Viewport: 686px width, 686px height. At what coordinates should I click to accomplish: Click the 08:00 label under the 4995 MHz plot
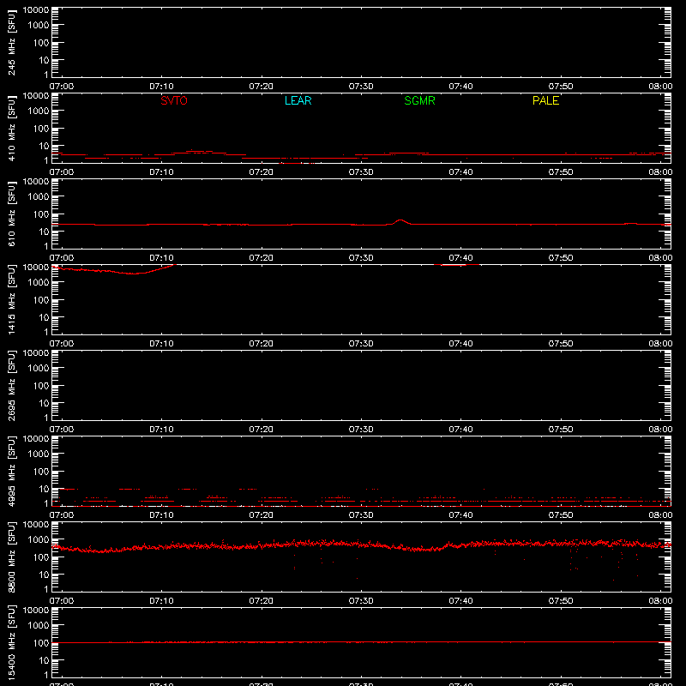tap(660, 515)
